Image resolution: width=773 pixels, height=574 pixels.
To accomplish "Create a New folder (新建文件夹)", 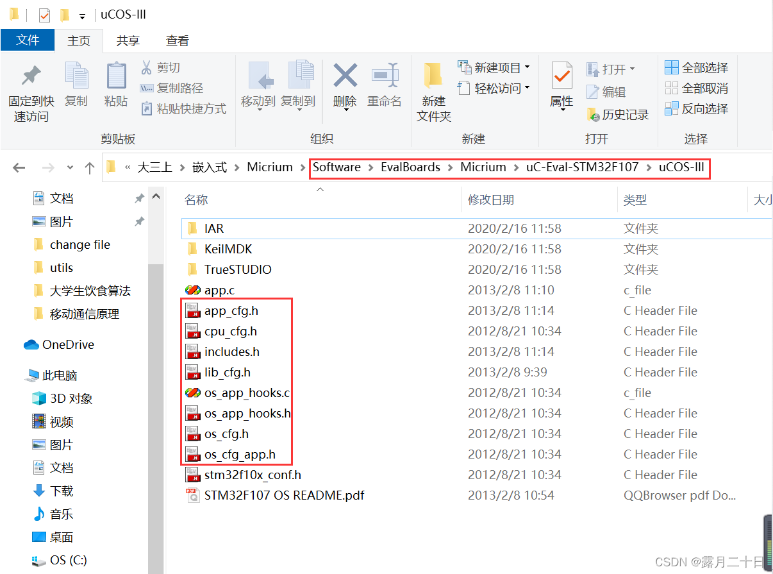I will (434, 92).
